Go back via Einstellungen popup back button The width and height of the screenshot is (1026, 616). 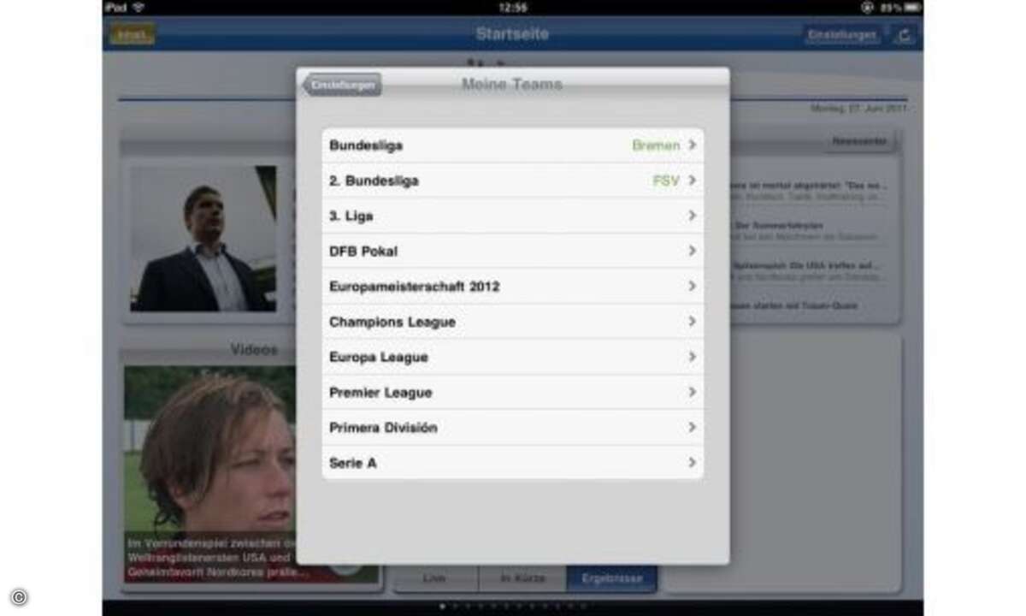click(342, 85)
